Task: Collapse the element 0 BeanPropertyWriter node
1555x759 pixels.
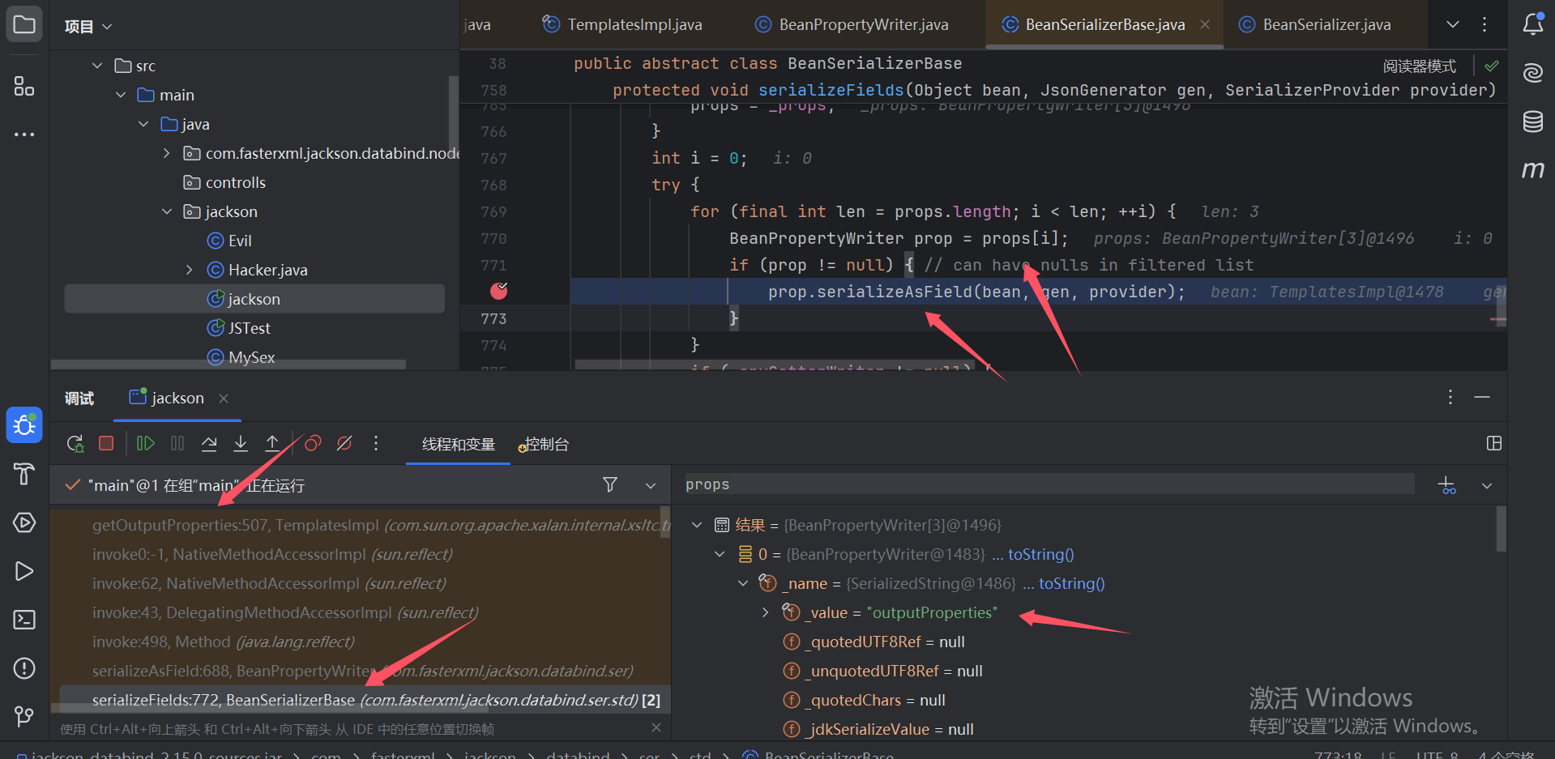Action: click(x=720, y=554)
